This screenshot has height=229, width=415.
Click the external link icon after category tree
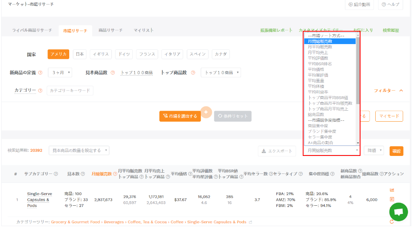tap(251, 222)
